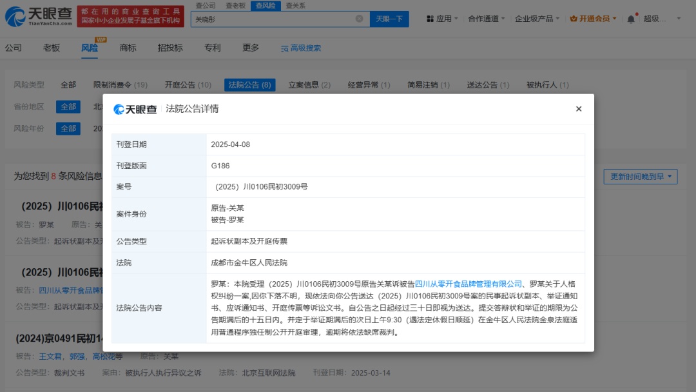This screenshot has height=392, width=696.
Task: Switch to the 查关系 search tab
Action: pos(295,5)
